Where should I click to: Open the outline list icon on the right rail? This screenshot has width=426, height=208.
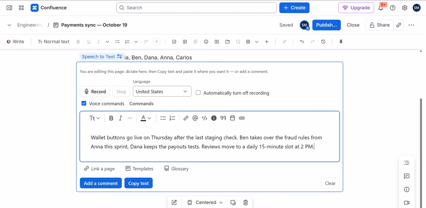[406, 163]
